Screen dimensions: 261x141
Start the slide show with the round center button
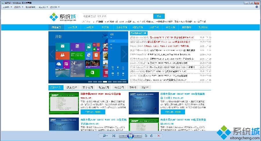point(130,136)
